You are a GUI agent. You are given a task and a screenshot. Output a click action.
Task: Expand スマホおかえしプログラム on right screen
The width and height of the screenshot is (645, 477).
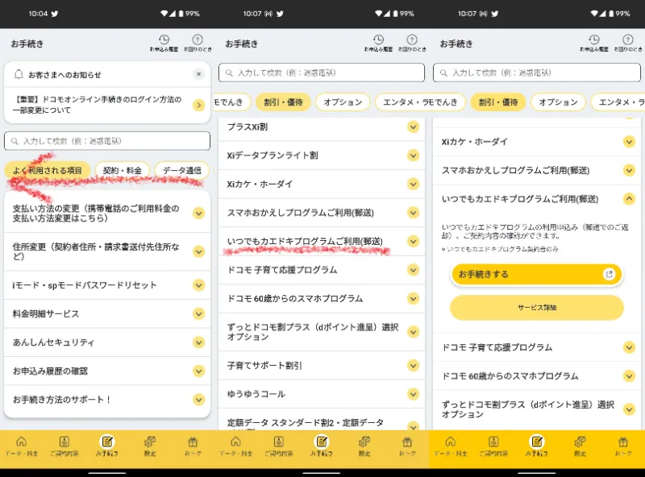[537, 170]
